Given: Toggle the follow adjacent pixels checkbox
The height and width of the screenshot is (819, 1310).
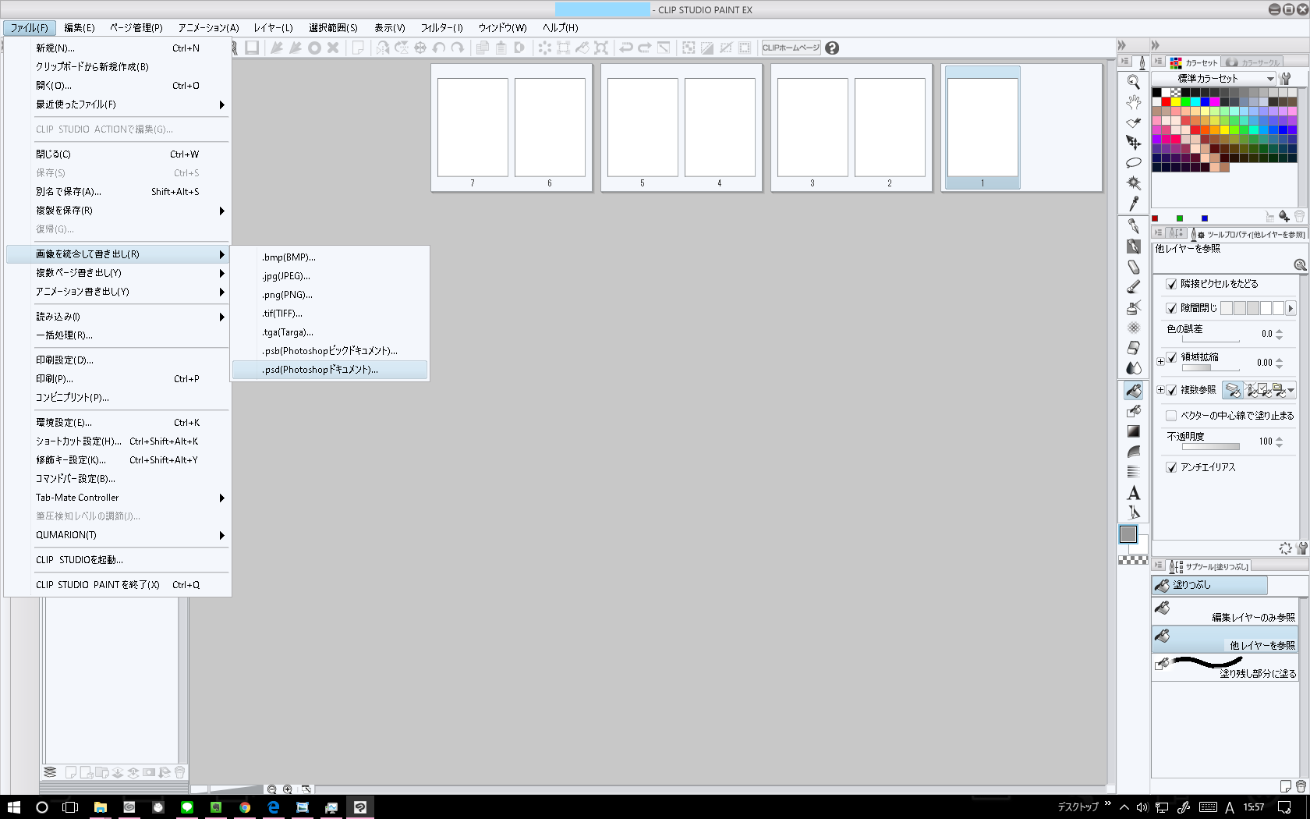Looking at the screenshot, I should click(1171, 284).
